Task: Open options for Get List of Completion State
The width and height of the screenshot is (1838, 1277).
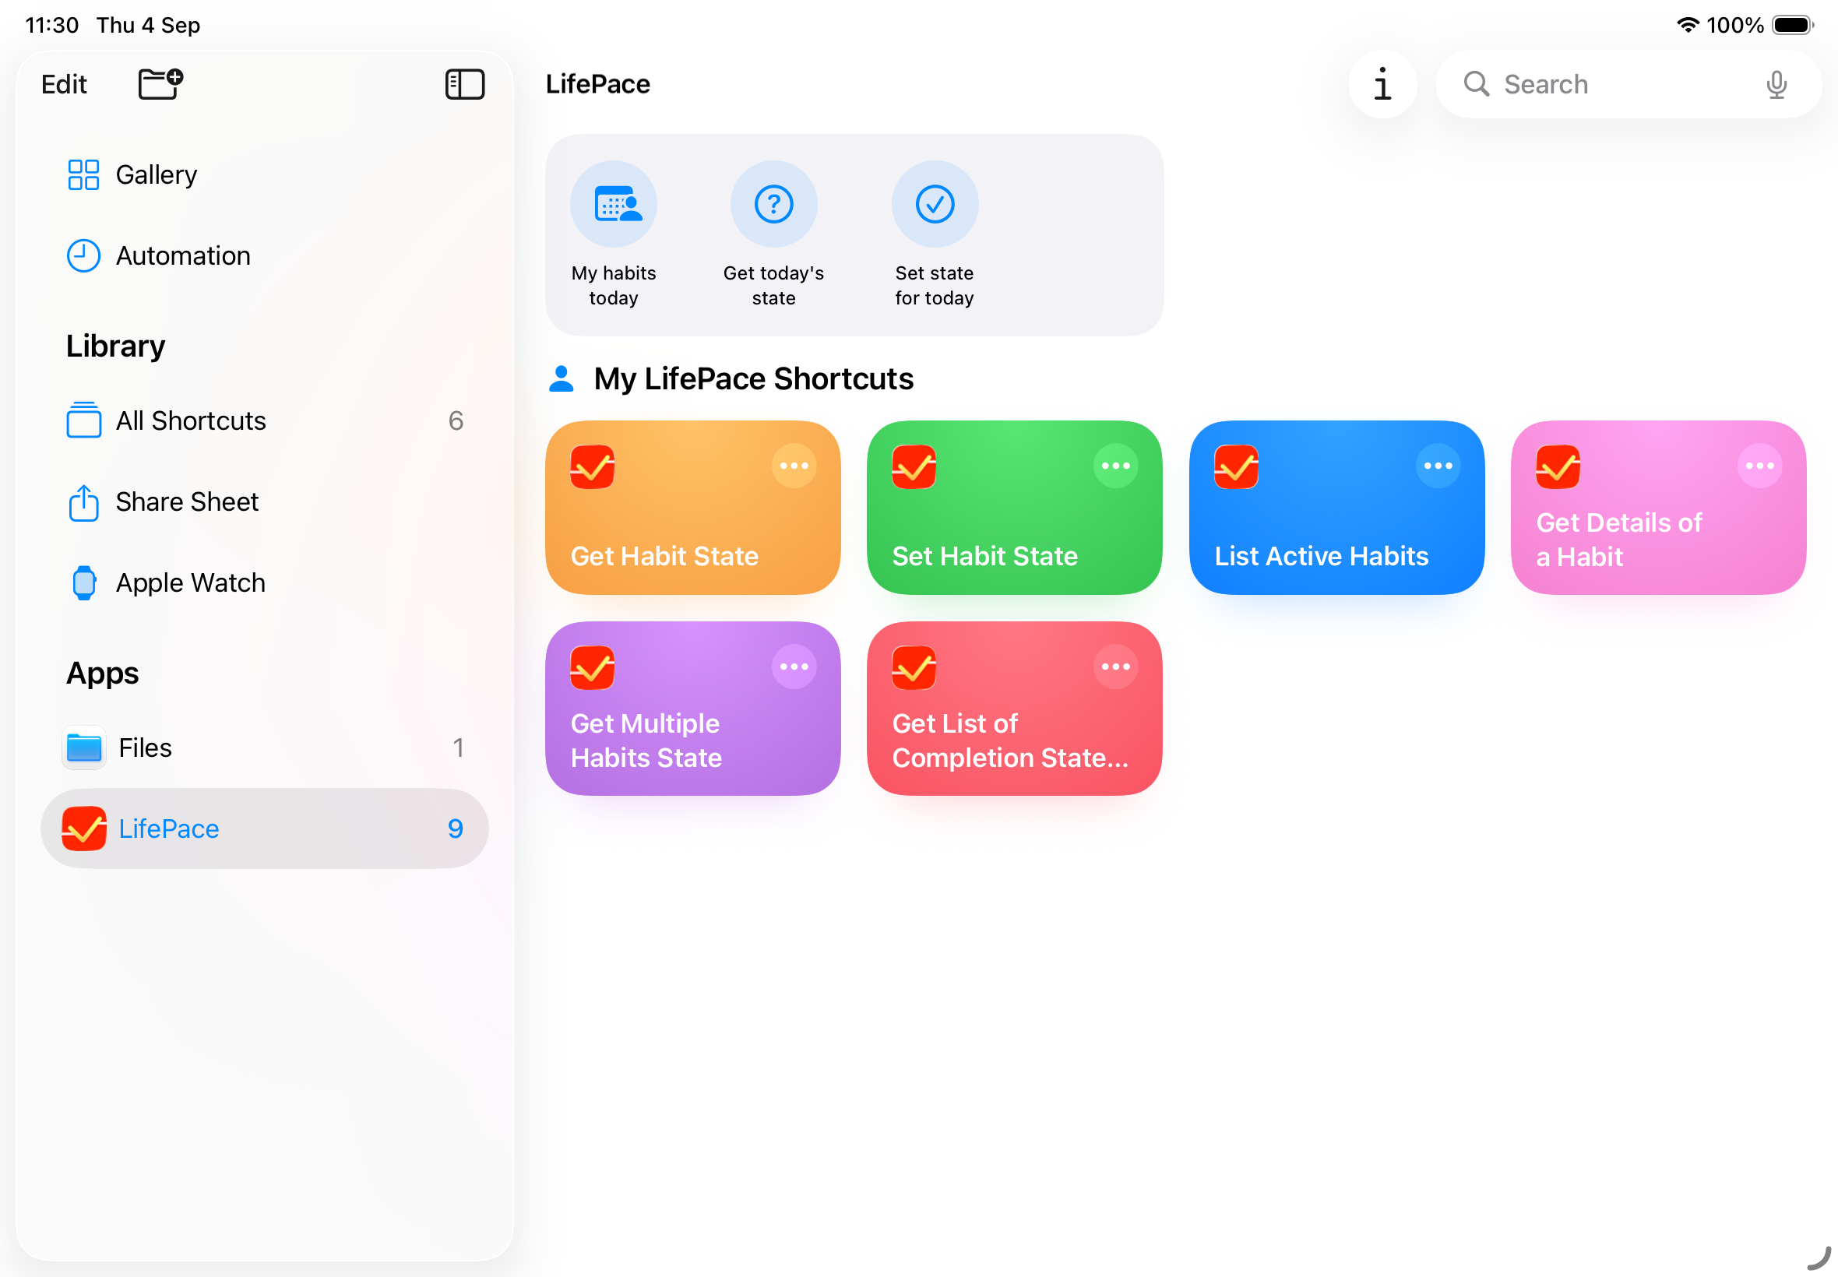Action: point(1115,667)
